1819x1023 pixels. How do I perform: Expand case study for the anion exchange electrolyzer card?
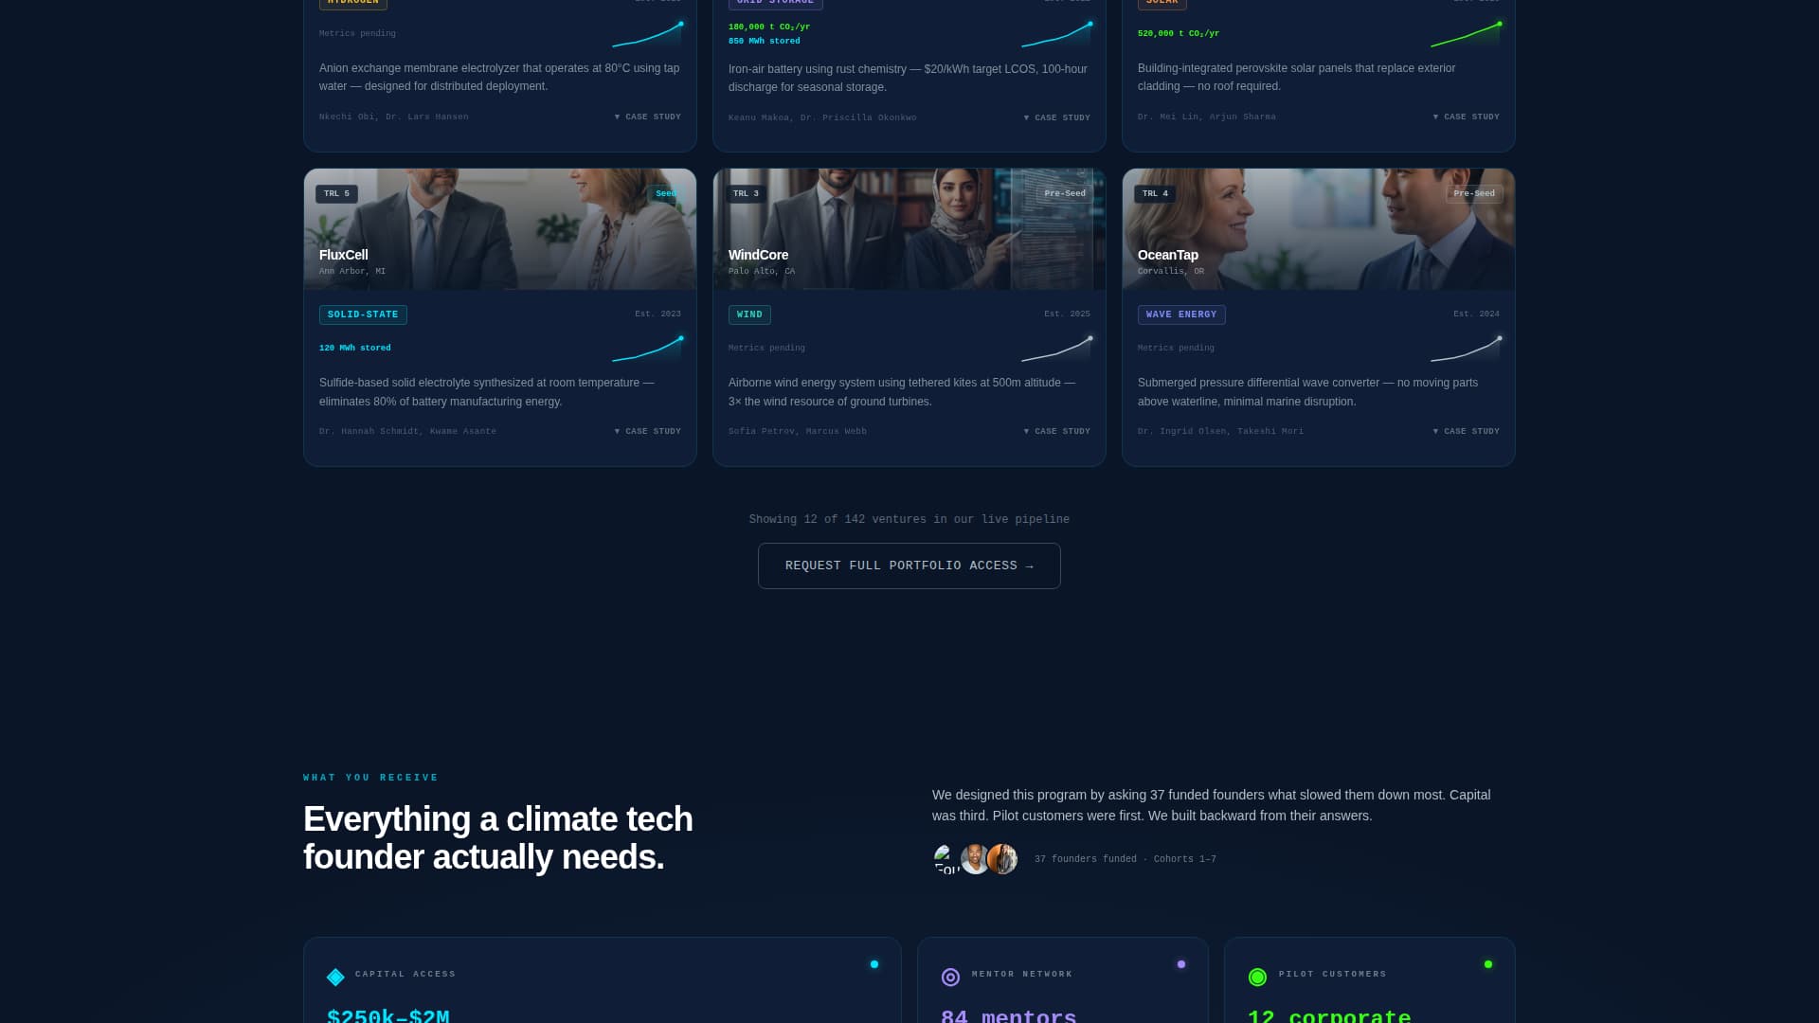648,117
